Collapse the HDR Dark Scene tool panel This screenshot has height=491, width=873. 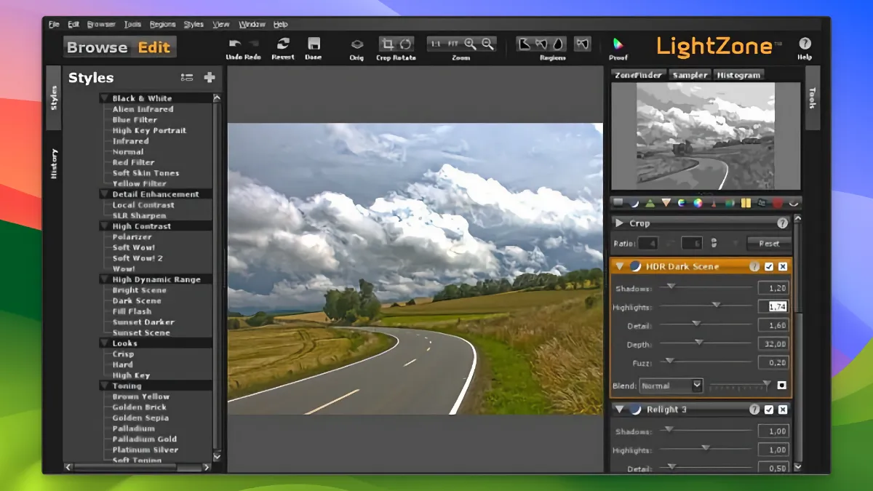click(x=620, y=266)
